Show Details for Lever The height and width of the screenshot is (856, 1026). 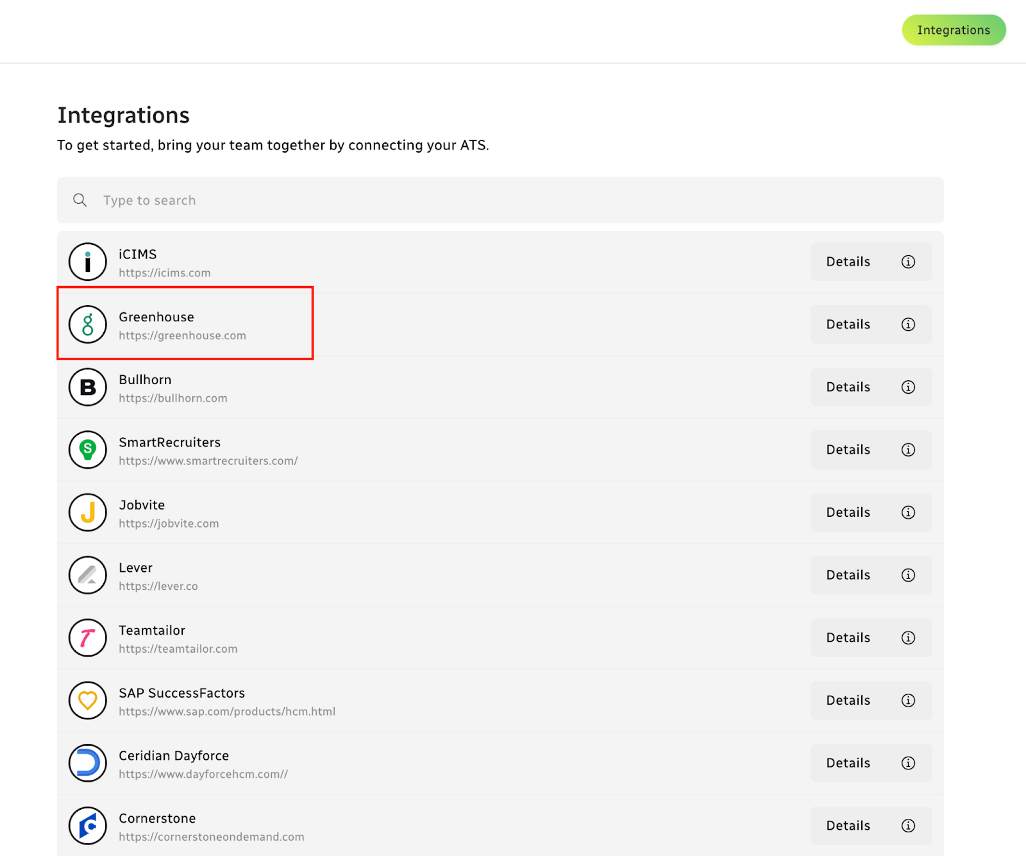tap(871, 575)
